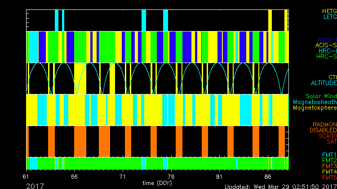Click the orange RADMON bar near day 66

click(x=80, y=141)
